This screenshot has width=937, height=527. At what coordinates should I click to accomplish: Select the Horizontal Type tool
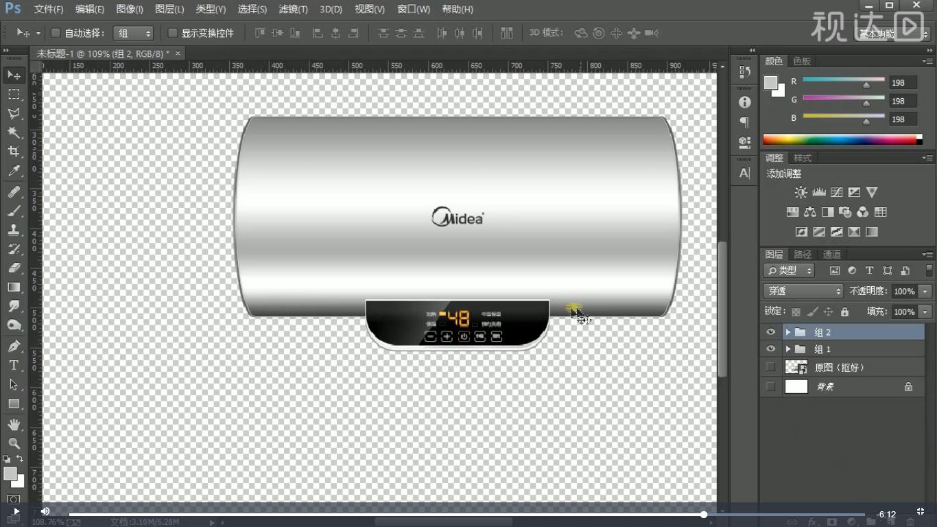pos(14,366)
